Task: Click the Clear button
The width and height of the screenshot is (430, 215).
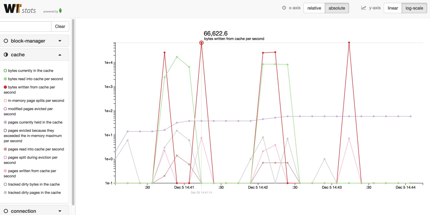Action: [x=60, y=26]
